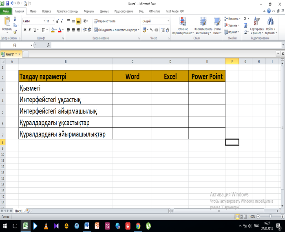
Task: Click the Excel Help question mark icon
Action: (x=269, y=11)
